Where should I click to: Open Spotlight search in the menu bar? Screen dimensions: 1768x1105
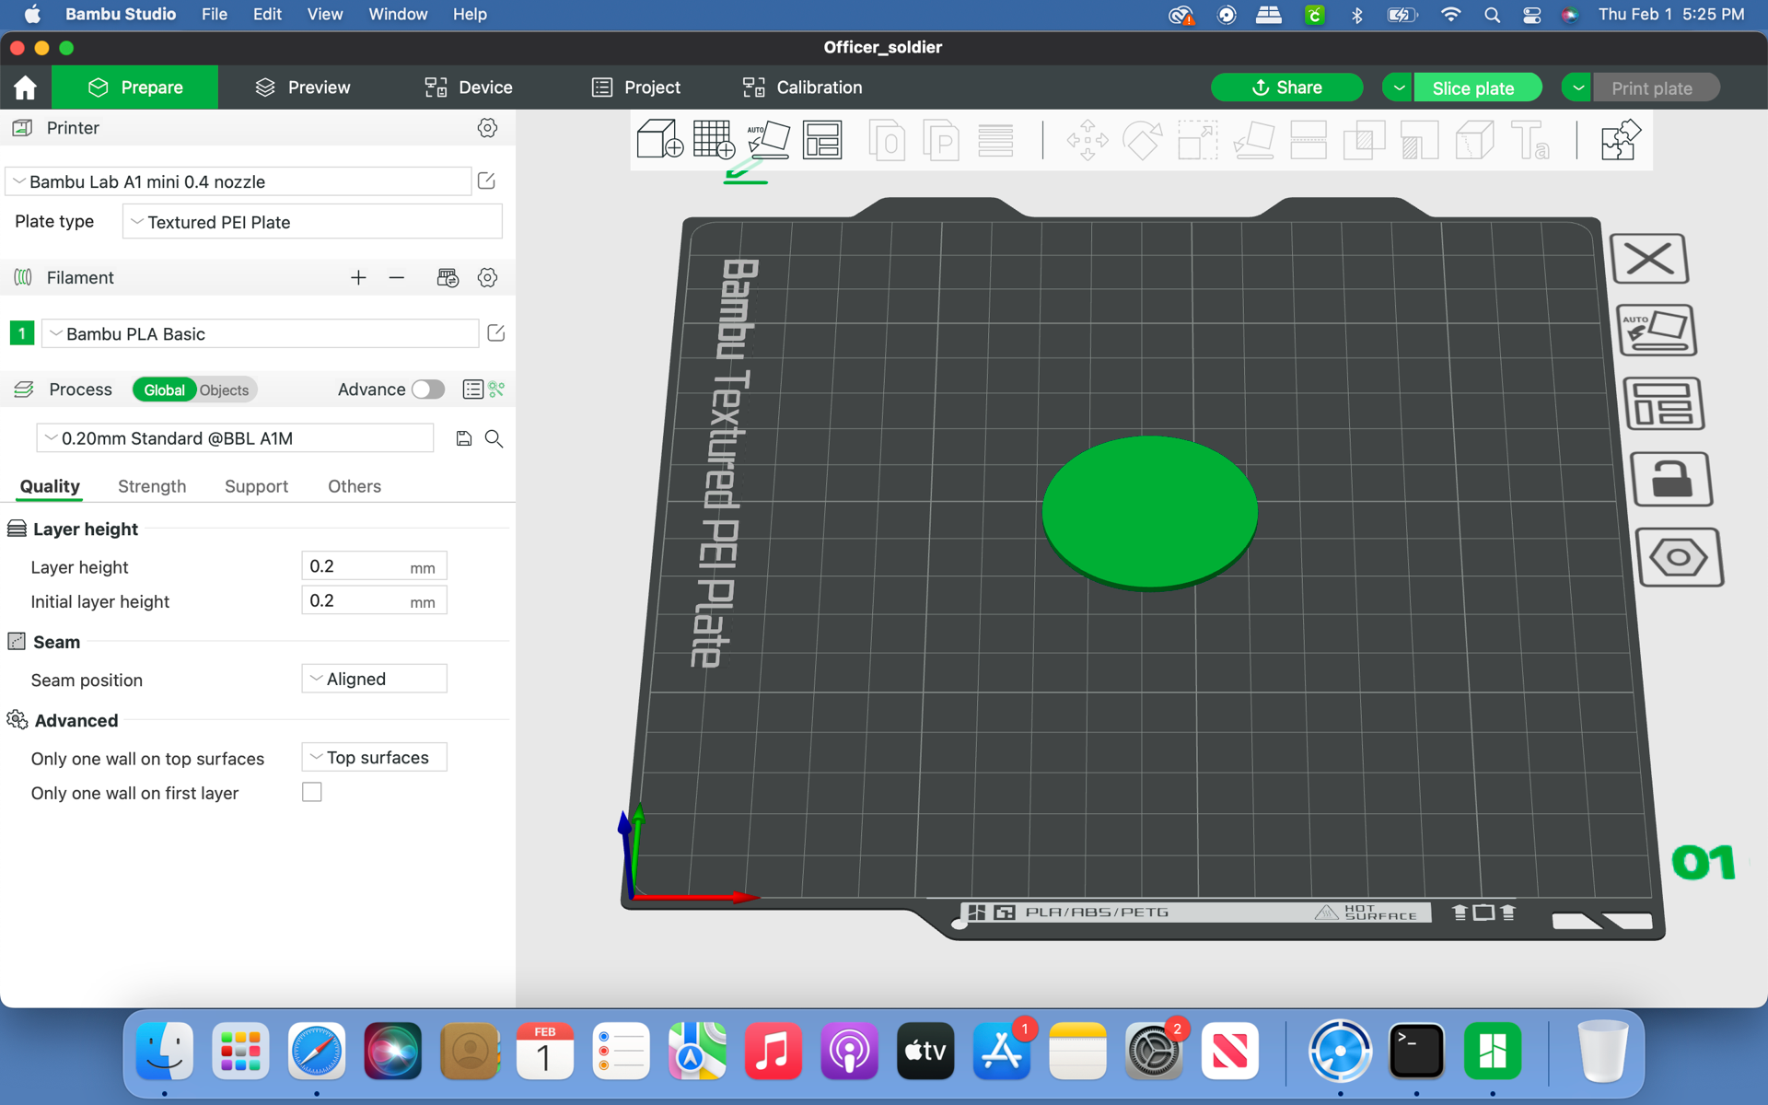coord(1492,15)
